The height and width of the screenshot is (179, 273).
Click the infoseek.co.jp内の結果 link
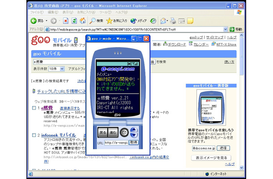click(149, 157)
